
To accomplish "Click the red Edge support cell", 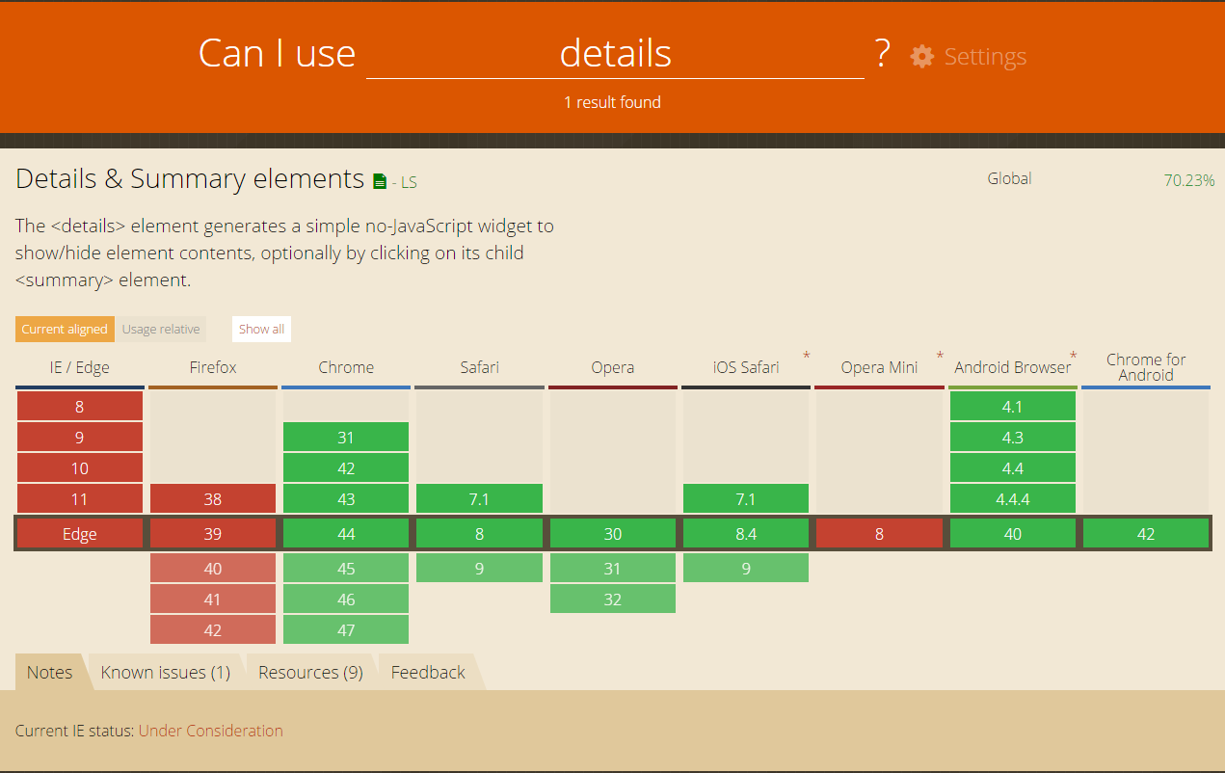I will coord(80,534).
